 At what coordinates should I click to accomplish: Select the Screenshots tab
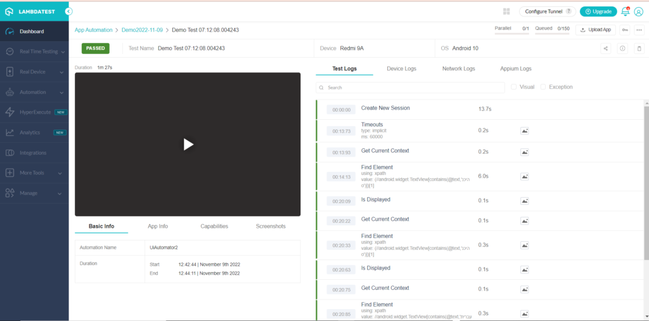pos(271,226)
